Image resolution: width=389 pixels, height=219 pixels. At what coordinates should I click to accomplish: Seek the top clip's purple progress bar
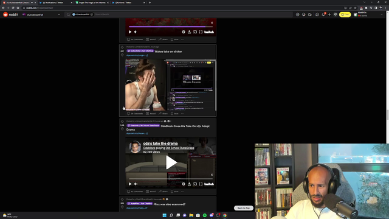[171, 27]
